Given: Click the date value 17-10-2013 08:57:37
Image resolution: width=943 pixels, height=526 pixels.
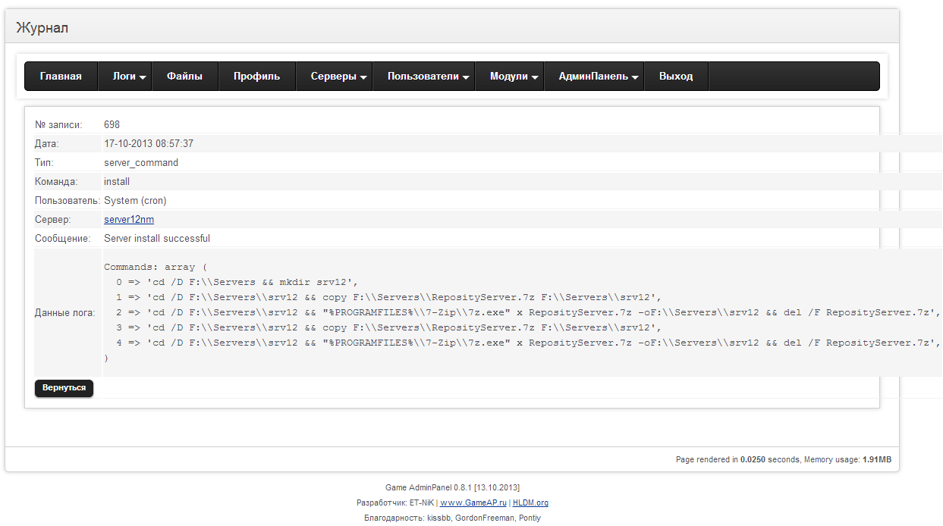Looking at the screenshot, I should 149,144.
